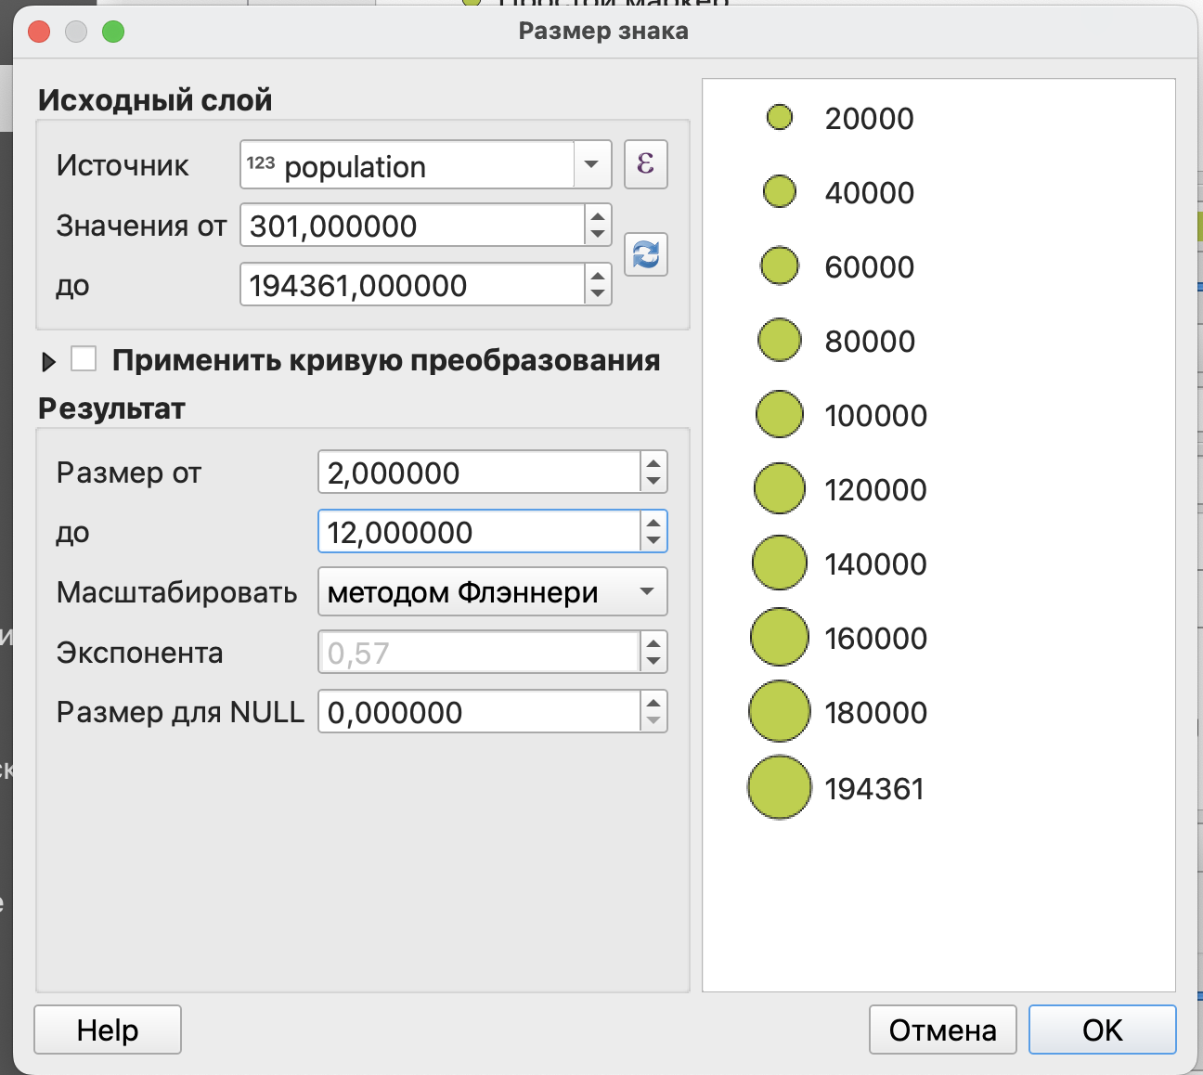Click the maximum size field showing 12,000000
Screen dimensions: 1203x1075
click(478, 532)
